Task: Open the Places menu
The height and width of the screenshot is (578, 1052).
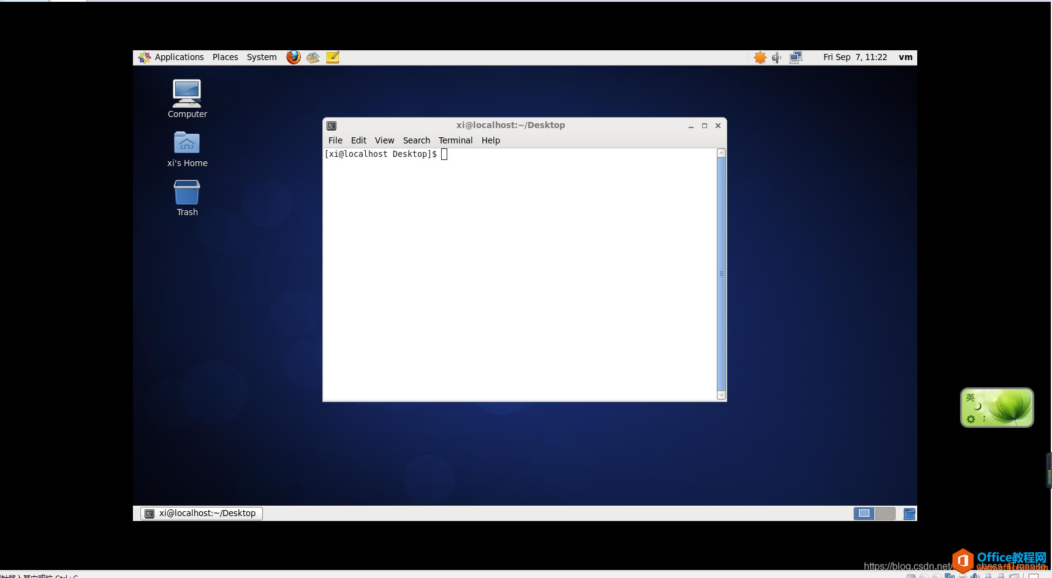Action: 225,57
